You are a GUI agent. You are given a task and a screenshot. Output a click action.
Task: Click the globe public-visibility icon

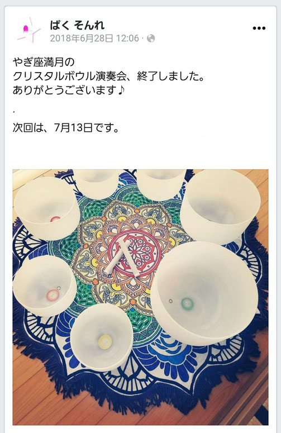coord(151,39)
